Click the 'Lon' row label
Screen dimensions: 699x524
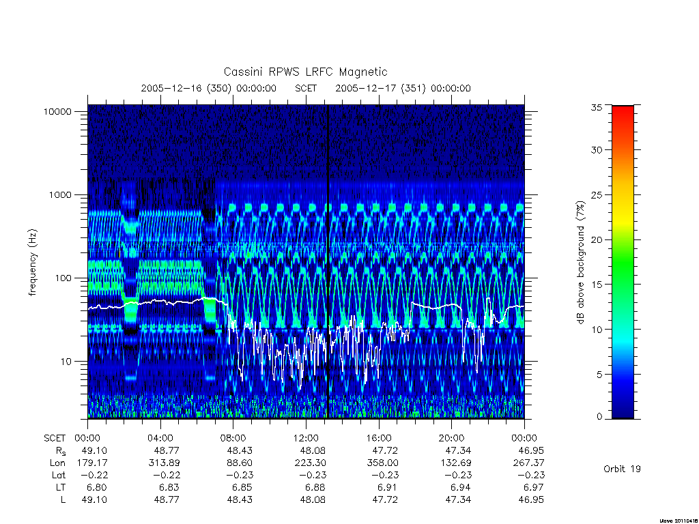(57, 463)
